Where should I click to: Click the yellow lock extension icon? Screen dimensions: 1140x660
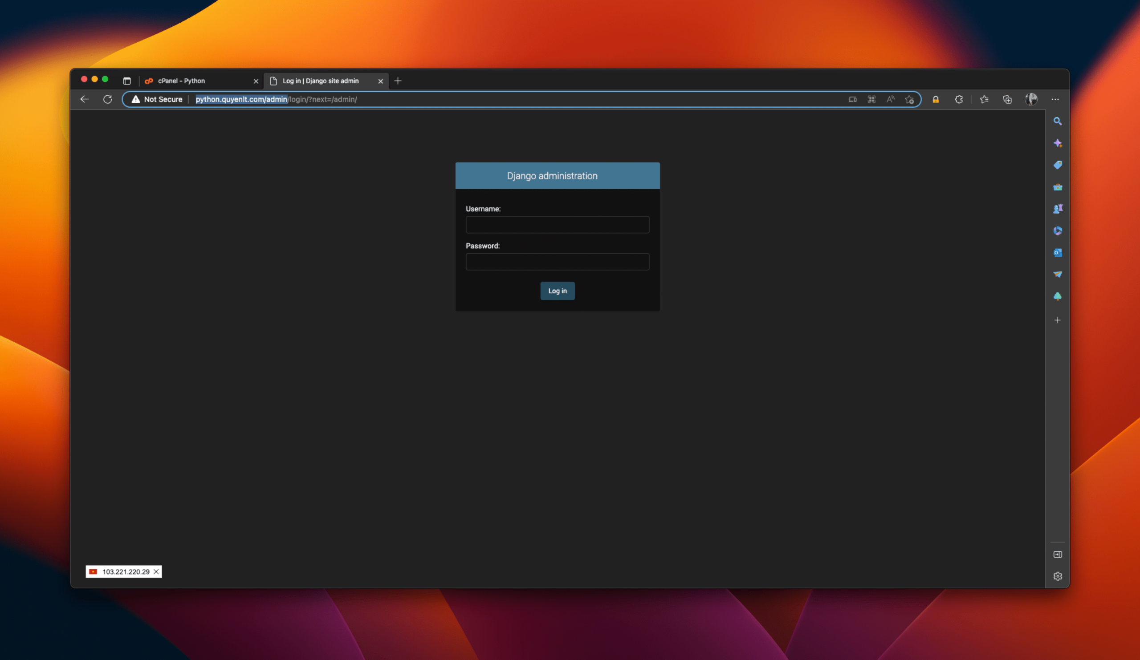[936, 99]
